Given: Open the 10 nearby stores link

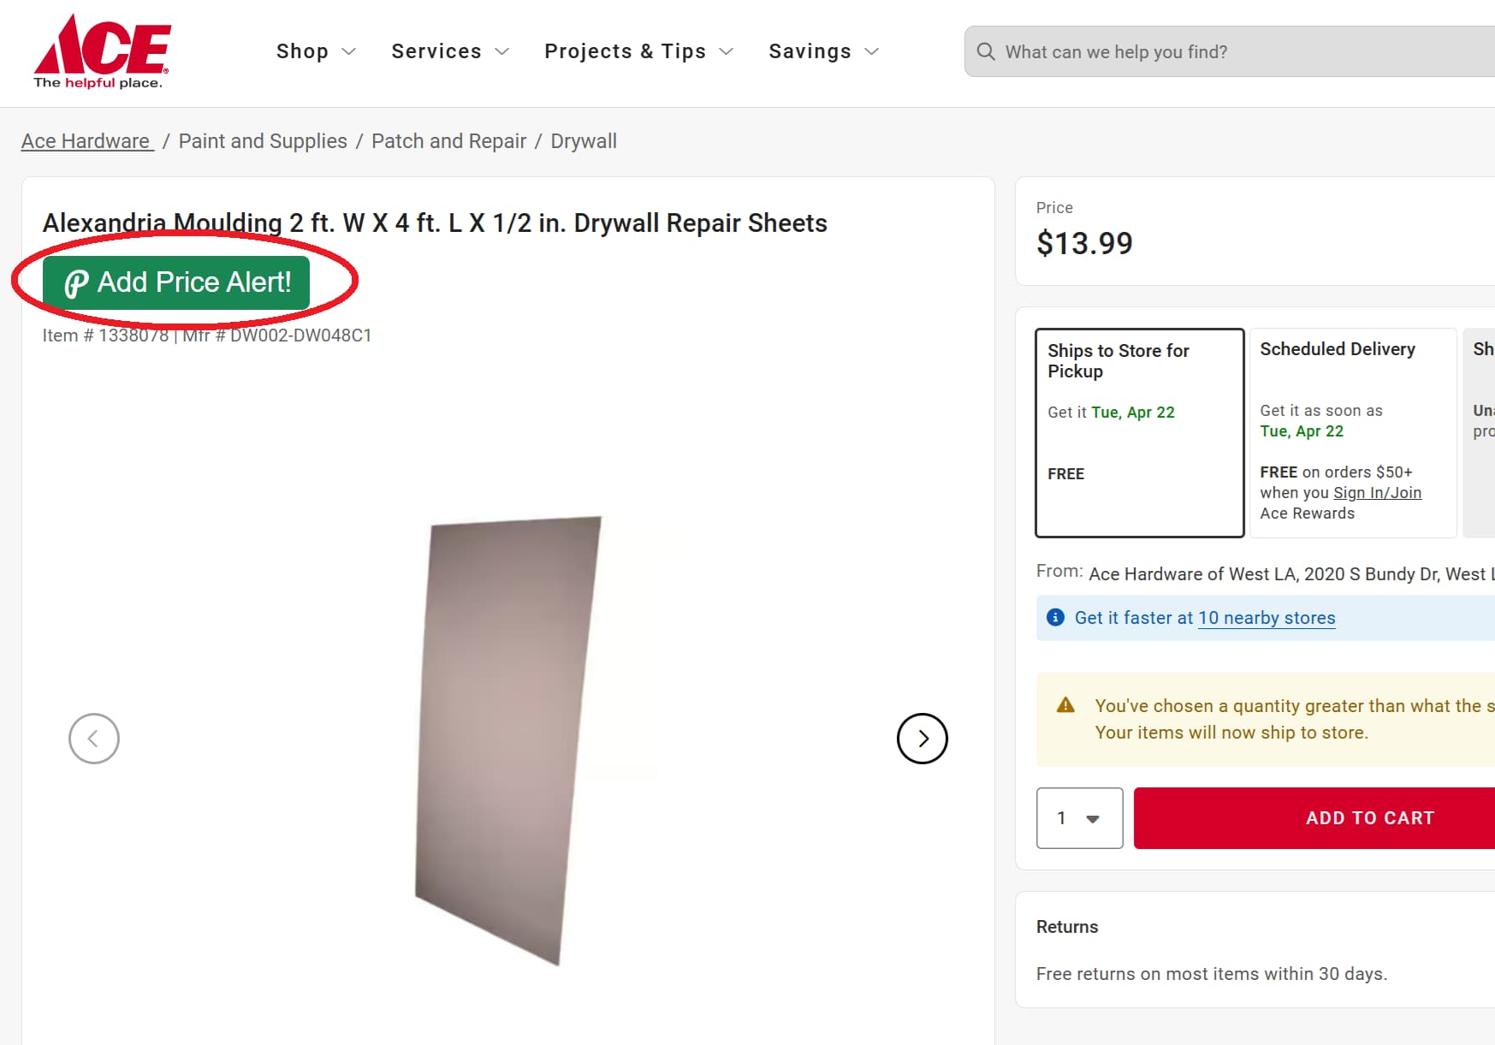Looking at the screenshot, I should [x=1267, y=617].
